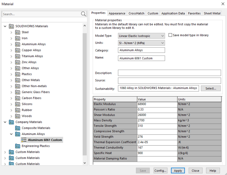Click the Steel category icon
227x175 pixels.
(x=18, y=32)
